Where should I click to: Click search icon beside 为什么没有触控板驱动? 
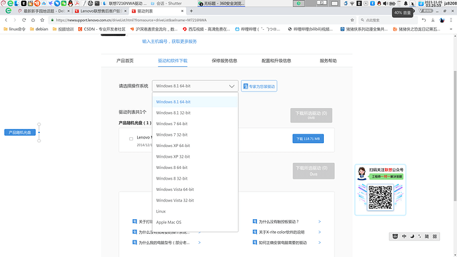point(255,221)
